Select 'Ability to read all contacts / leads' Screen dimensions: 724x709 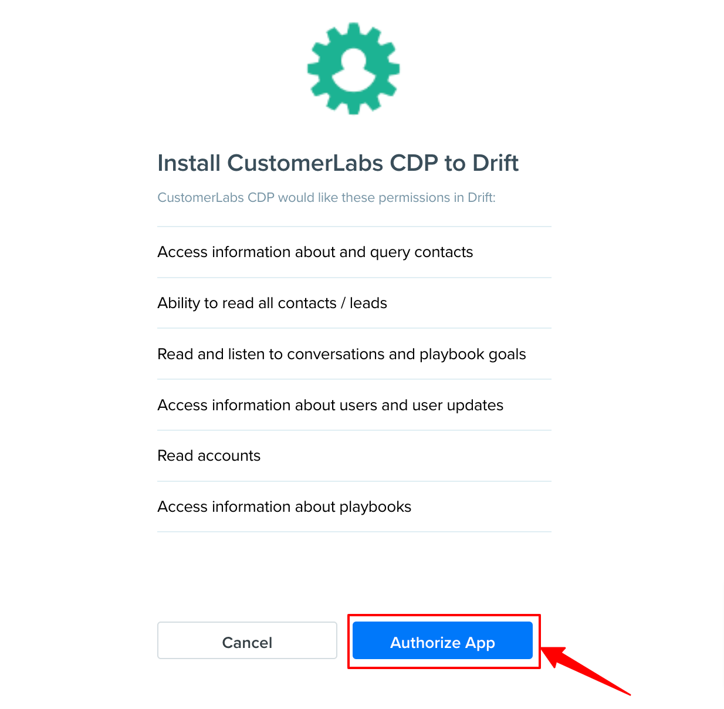click(x=354, y=303)
